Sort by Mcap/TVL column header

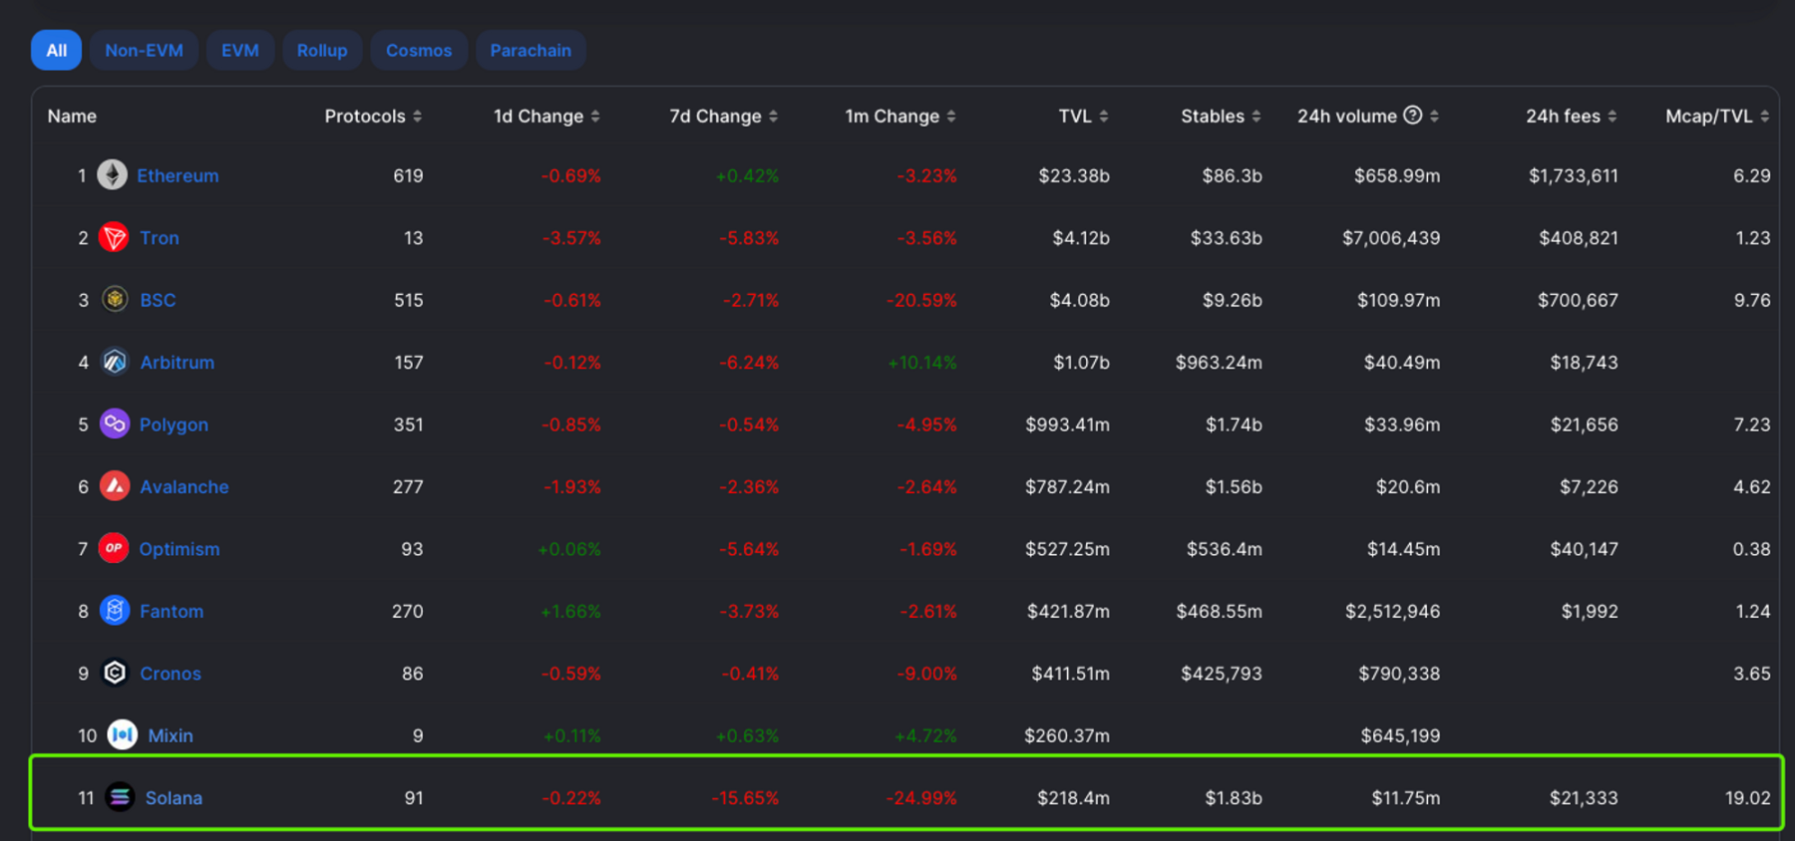[x=1716, y=117]
